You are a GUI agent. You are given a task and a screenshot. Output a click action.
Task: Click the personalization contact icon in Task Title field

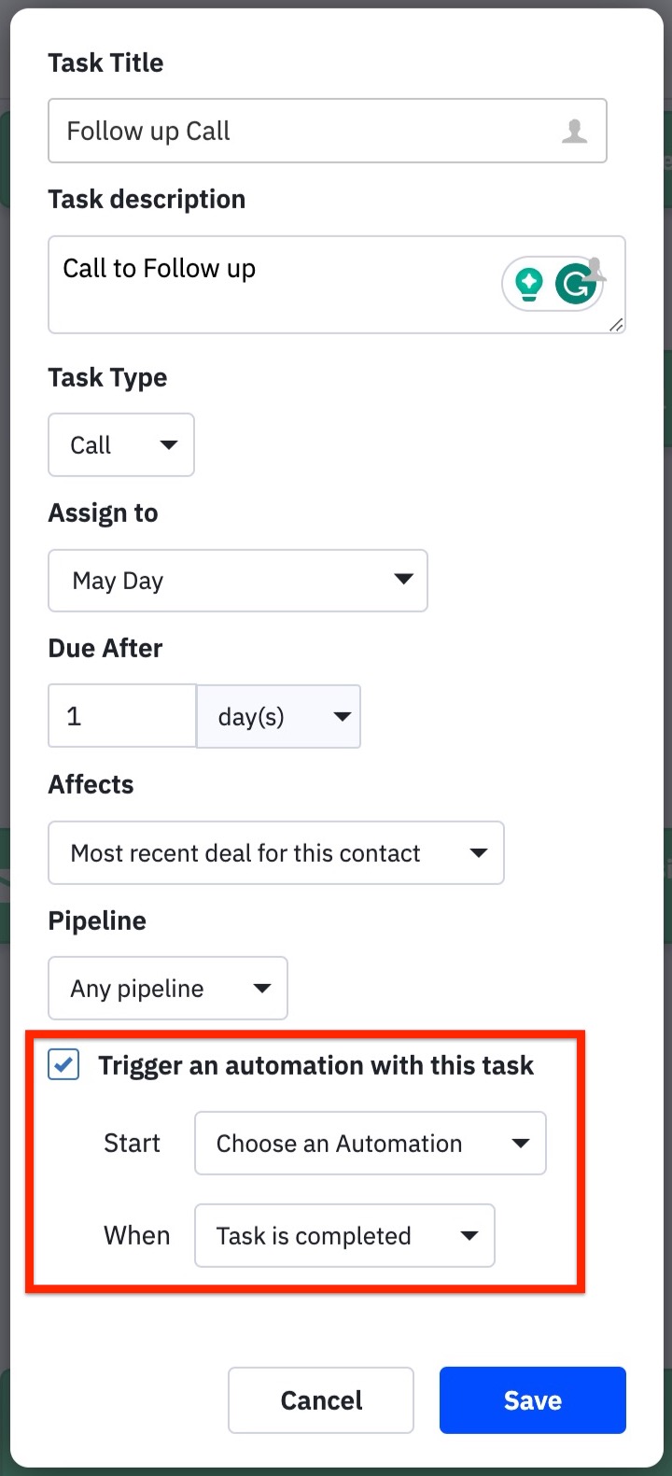577,130
